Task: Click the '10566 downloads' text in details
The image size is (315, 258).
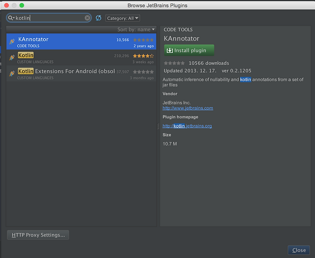Action: pyautogui.click(x=209, y=63)
